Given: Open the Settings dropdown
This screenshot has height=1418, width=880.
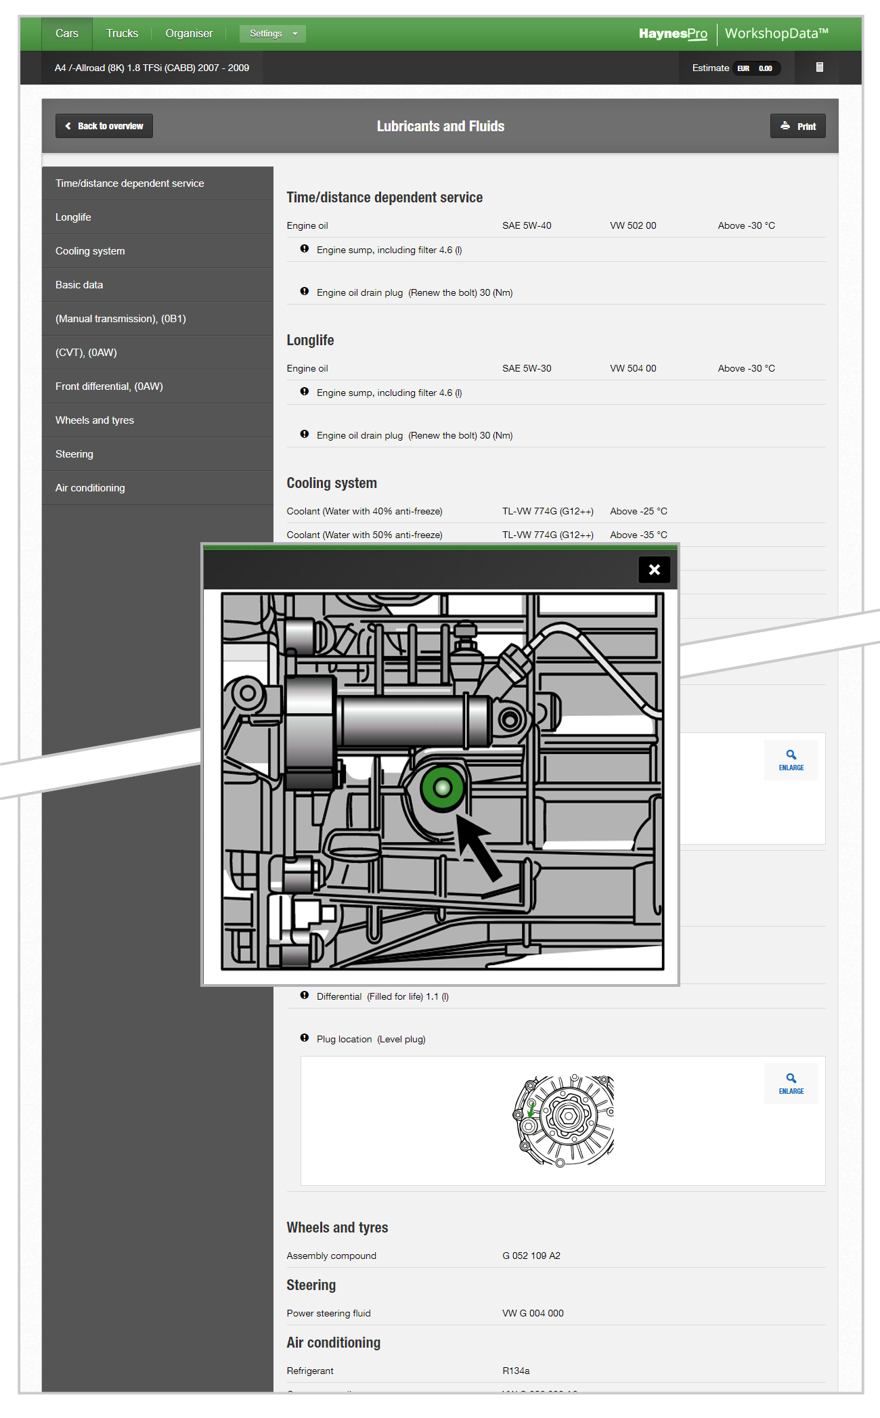Looking at the screenshot, I should tap(272, 34).
